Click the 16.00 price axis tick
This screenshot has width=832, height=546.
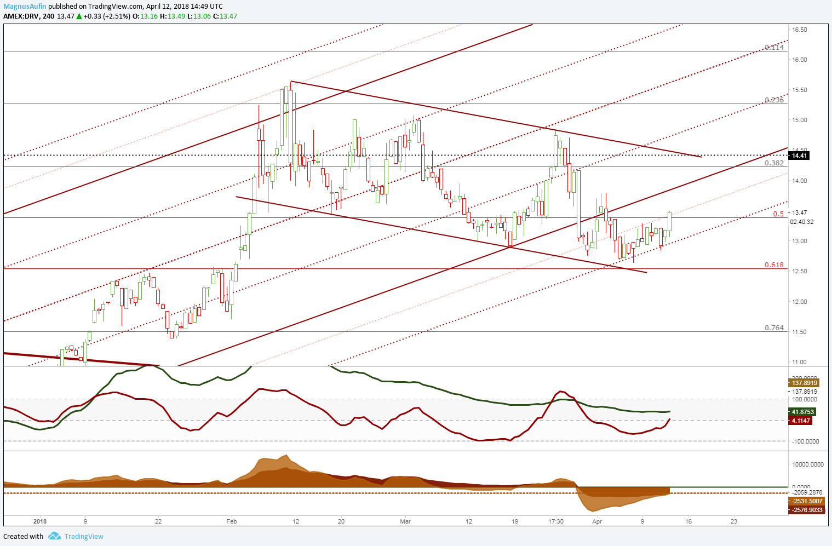pyautogui.click(x=800, y=60)
